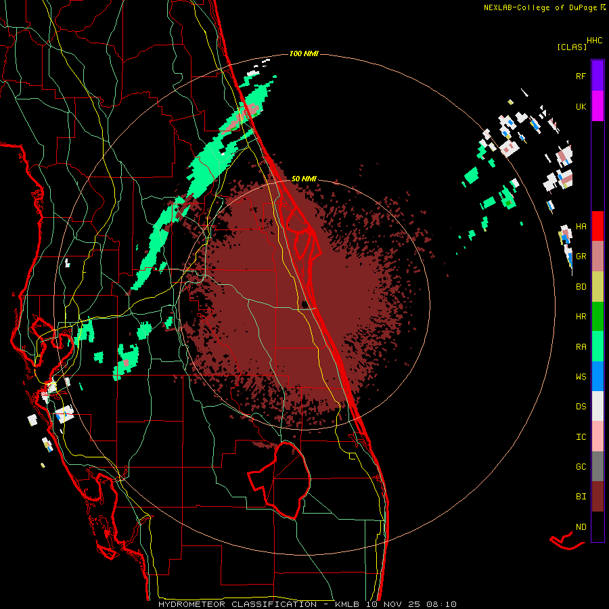Screen dimensions: 609x609
Task: Click the 50 NMI range ring label
Action: tap(304, 179)
